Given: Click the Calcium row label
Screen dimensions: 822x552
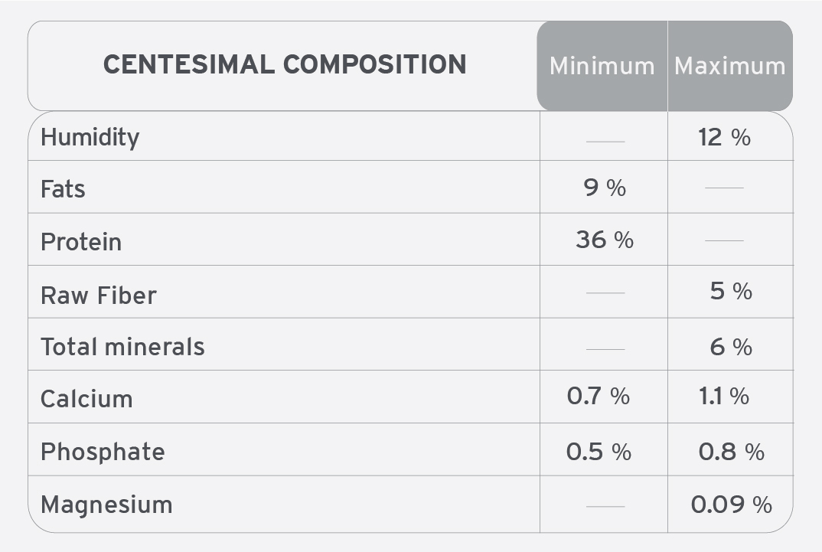Looking at the screenshot, I should [86, 399].
